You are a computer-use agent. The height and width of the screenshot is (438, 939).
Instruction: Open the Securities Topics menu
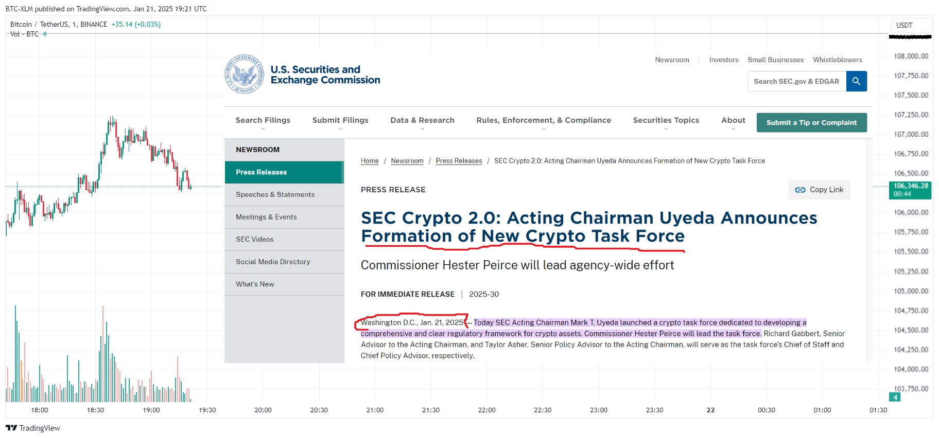tap(666, 120)
